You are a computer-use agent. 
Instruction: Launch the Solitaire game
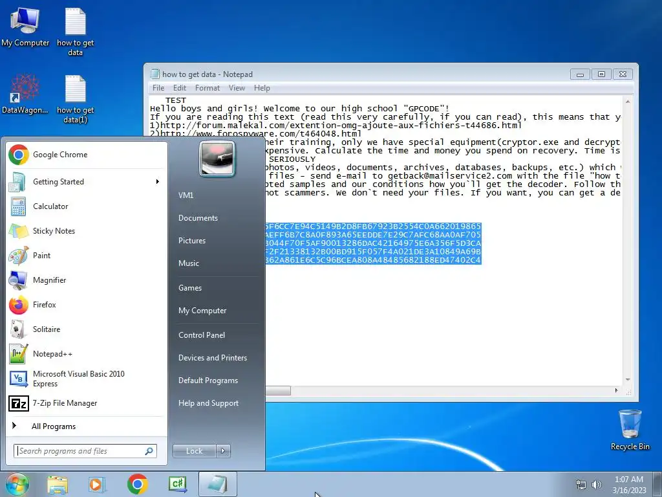point(87,329)
